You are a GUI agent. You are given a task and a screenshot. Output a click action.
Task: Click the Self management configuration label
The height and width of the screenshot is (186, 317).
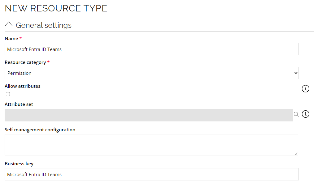(40, 130)
